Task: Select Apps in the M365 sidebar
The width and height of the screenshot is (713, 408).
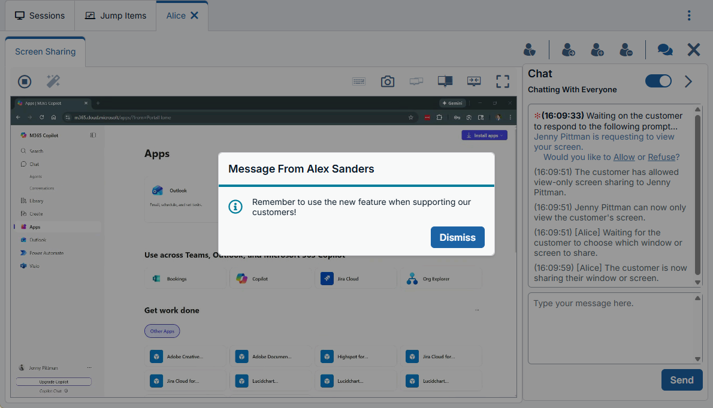Action: [x=58, y=227]
